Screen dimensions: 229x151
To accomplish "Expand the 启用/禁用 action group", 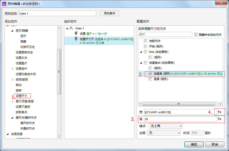I will pyautogui.click(x=13, y=80).
